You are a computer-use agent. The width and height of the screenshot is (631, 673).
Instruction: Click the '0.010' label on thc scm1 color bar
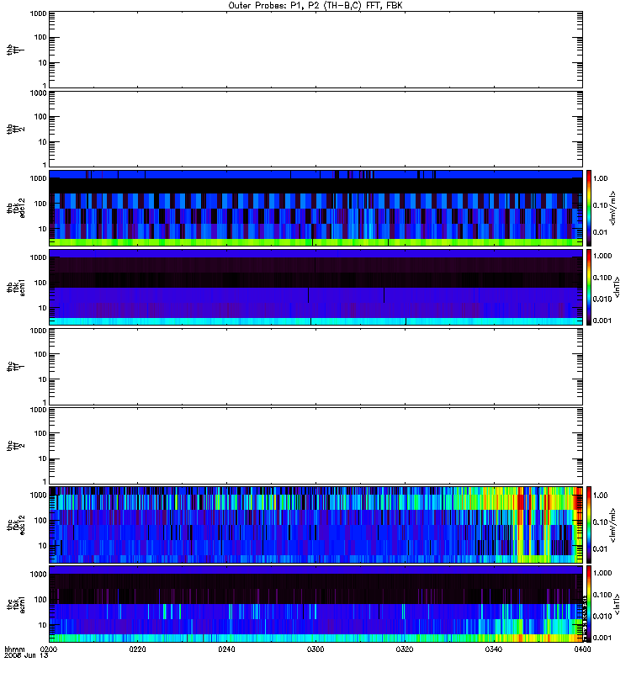pos(602,616)
